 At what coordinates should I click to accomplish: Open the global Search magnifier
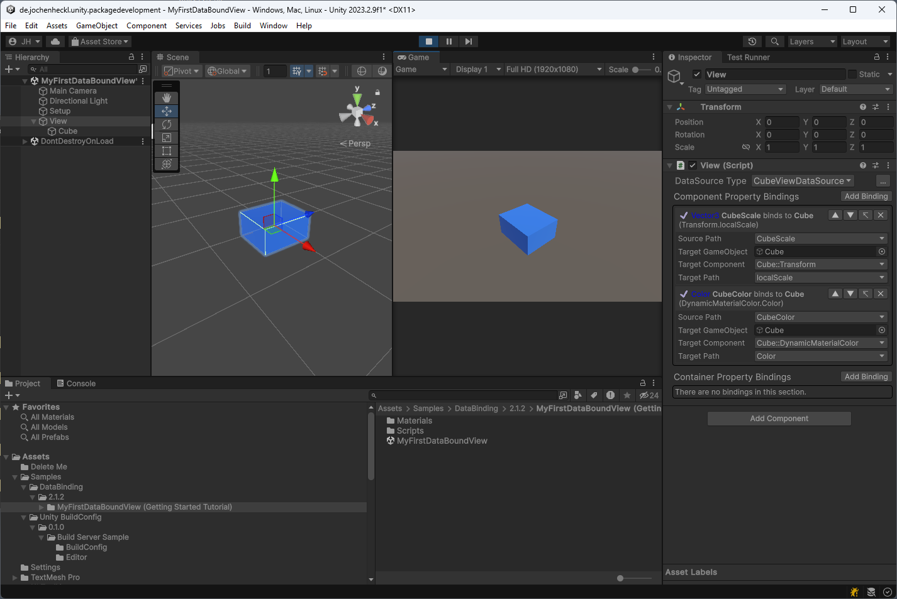(x=775, y=41)
